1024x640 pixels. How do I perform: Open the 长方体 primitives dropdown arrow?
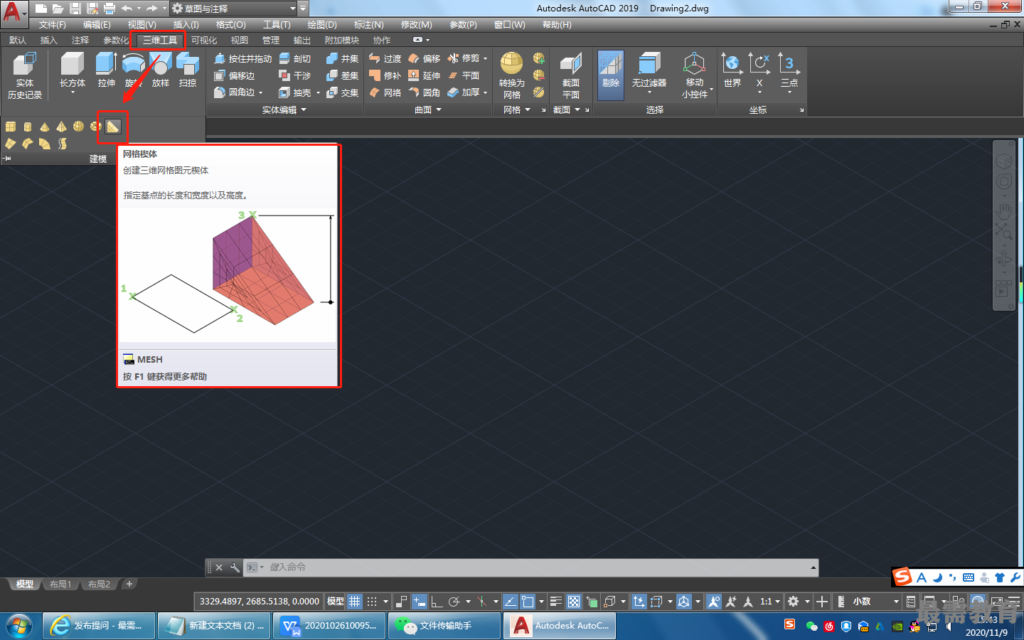click(x=73, y=92)
